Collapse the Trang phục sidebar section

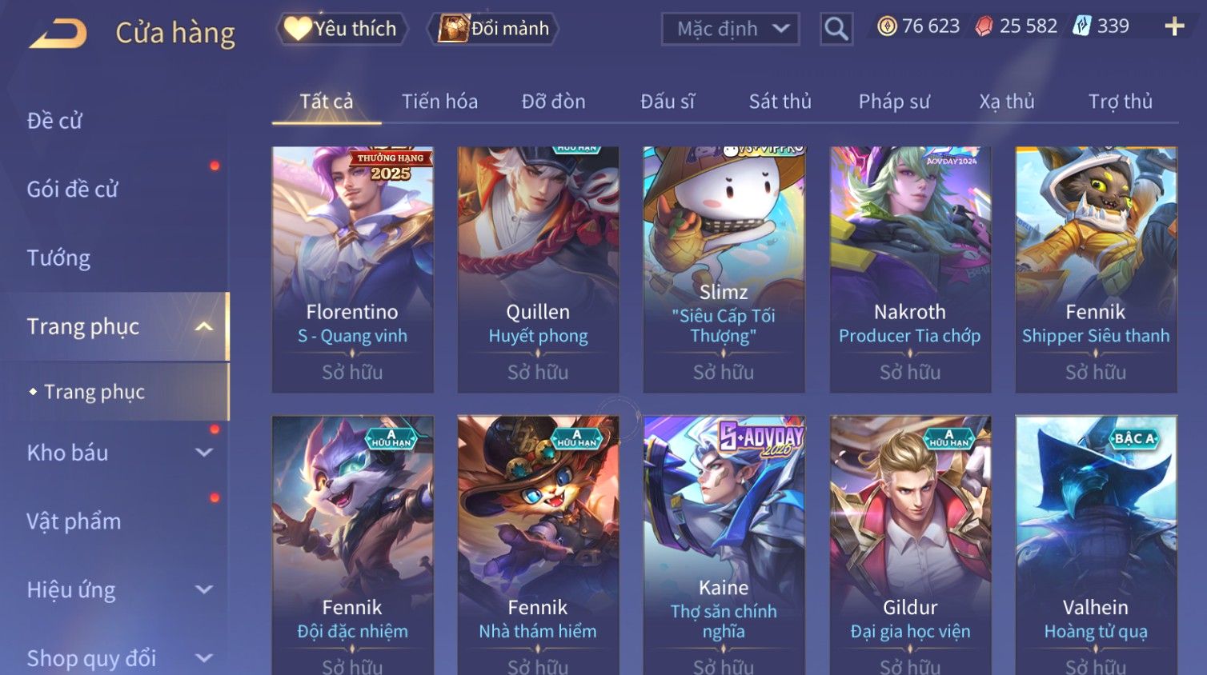(204, 326)
